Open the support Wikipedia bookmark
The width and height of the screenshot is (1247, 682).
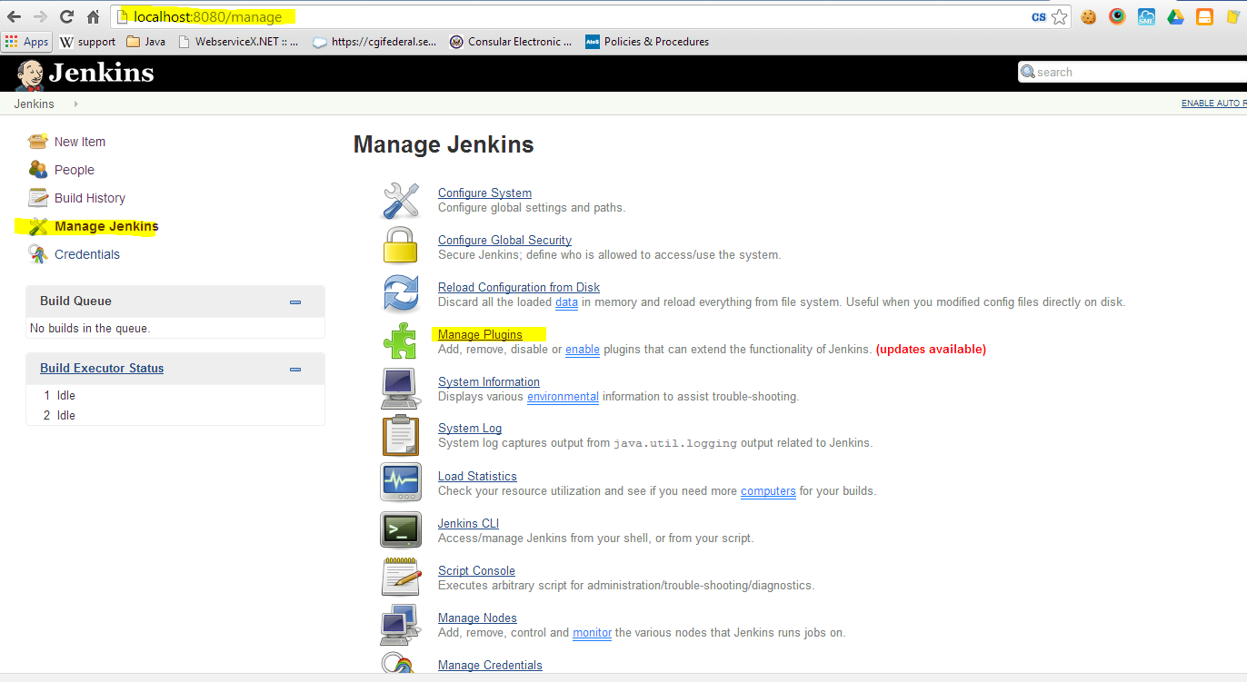(x=88, y=42)
